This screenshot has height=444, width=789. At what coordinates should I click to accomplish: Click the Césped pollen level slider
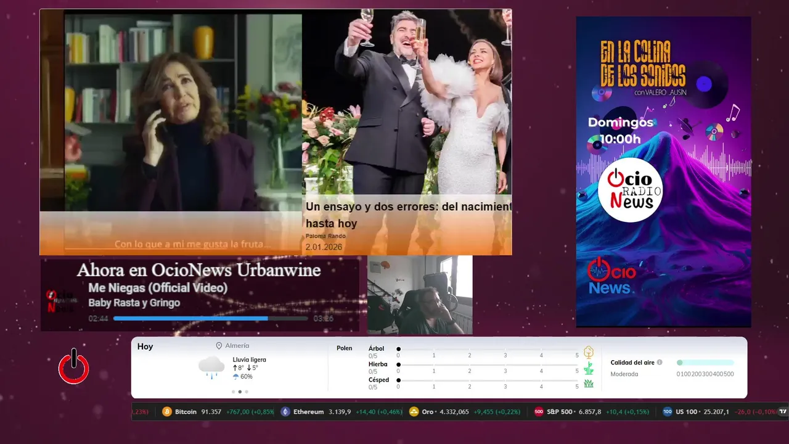(488, 380)
